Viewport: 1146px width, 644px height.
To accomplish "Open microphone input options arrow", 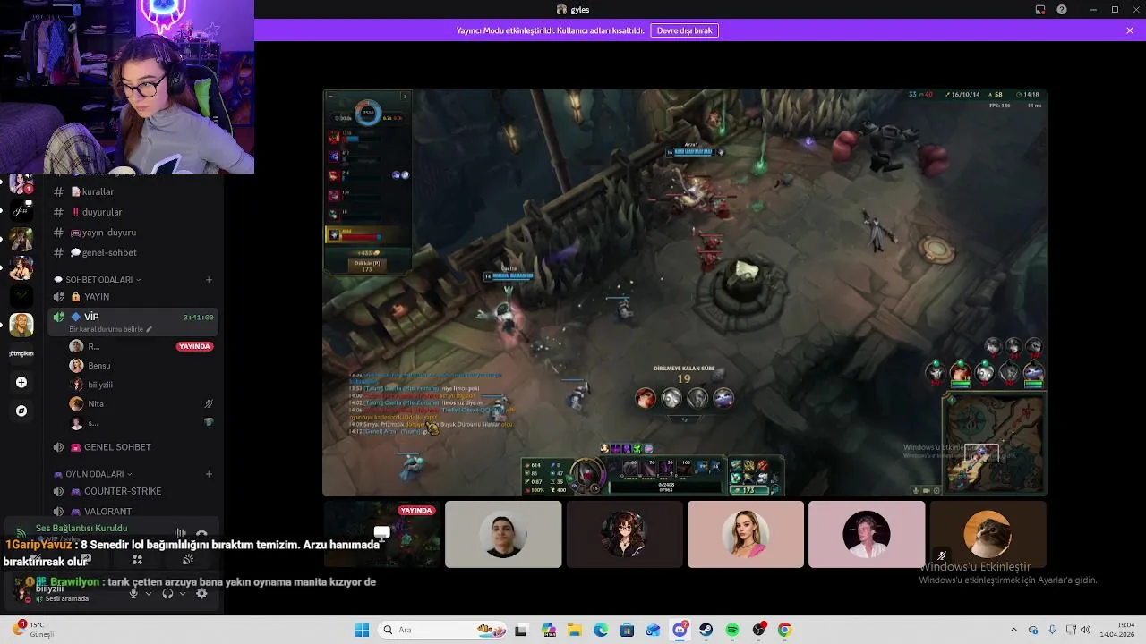I will [x=148, y=594].
